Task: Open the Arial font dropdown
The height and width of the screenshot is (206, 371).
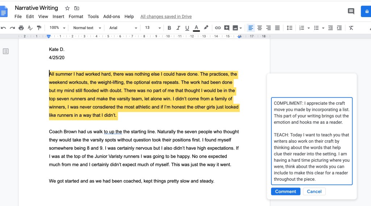Action: [123, 28]
